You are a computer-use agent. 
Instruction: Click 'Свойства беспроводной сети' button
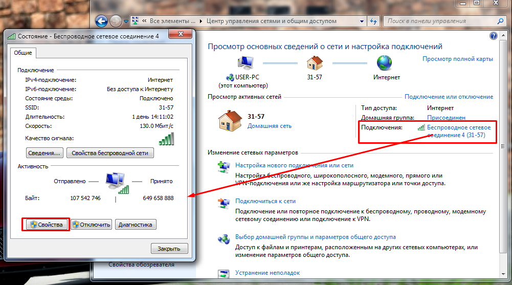[110, 153]
